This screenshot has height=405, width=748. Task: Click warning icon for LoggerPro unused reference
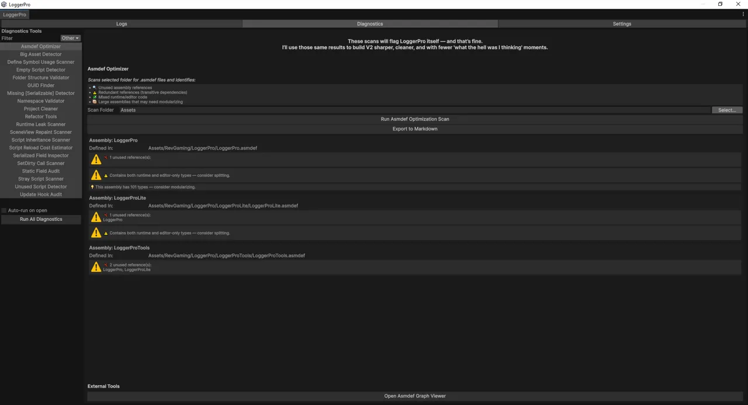[96, 160]
